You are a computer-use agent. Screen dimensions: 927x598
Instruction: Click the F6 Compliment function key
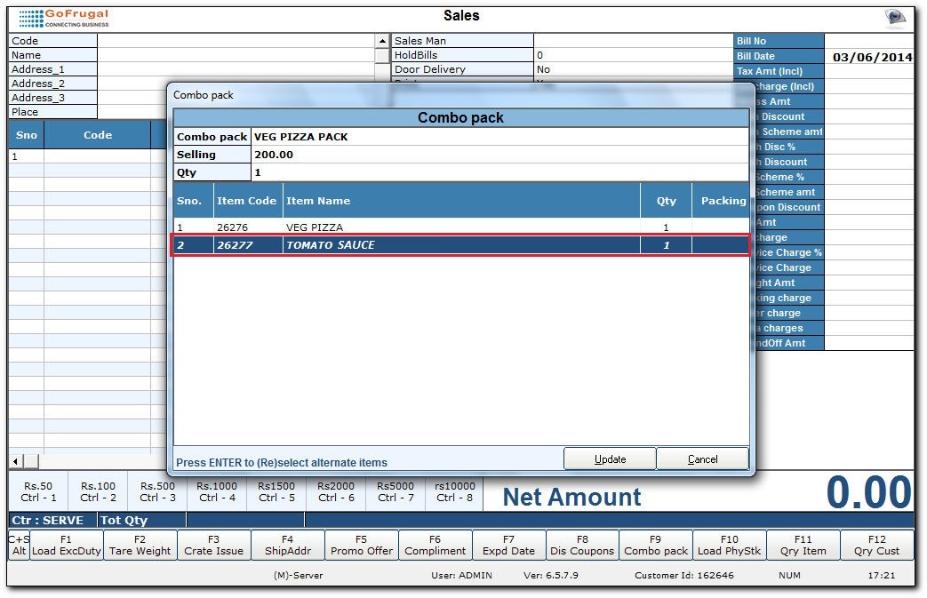(x=436, y=545)
